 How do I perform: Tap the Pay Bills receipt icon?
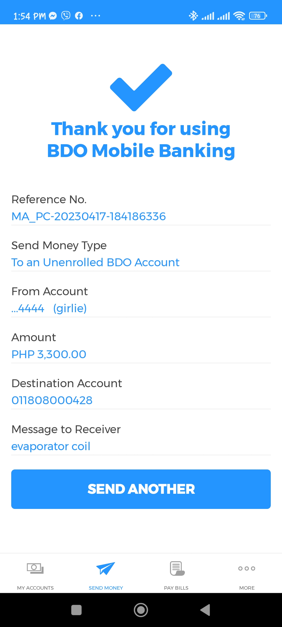tap(177, 568)
